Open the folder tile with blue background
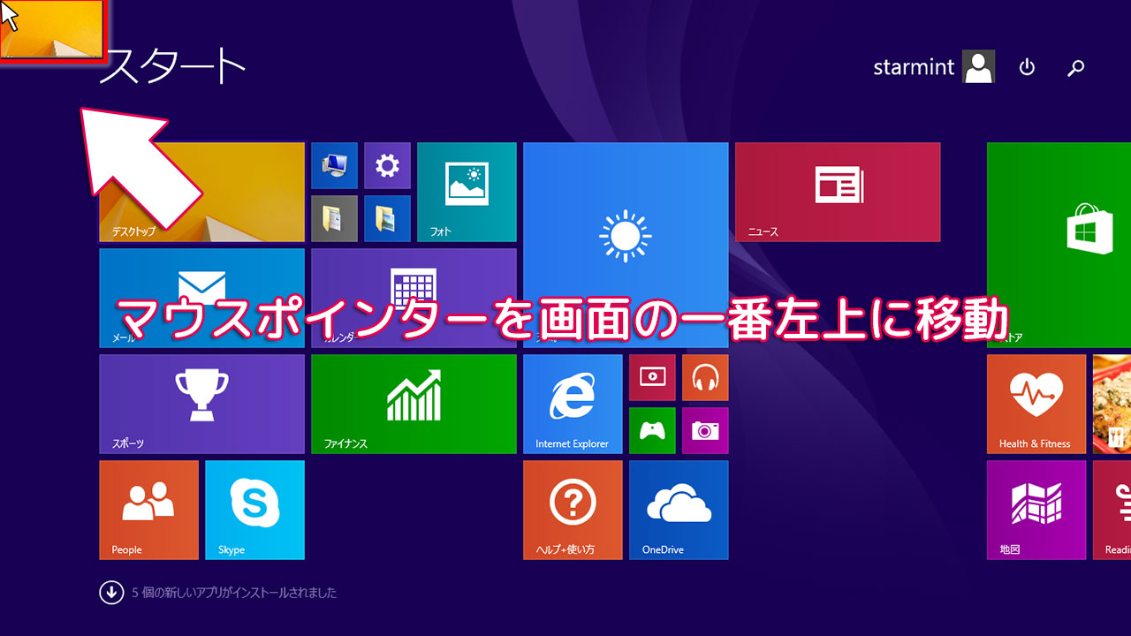1131x636 pixels. [387, 218]
